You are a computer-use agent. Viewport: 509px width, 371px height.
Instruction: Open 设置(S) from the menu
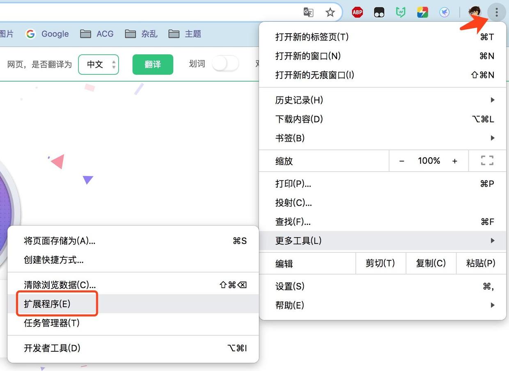[x=383, y=286]
